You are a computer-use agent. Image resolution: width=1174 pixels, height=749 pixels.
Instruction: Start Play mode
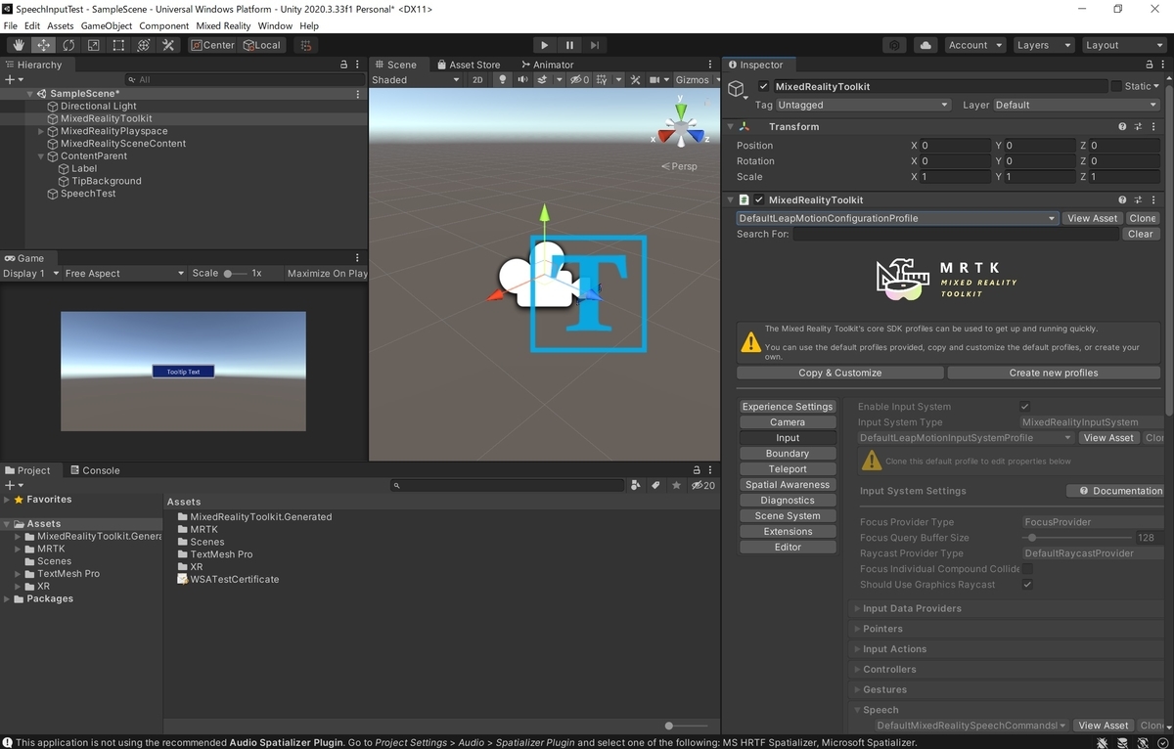[545, 45]
